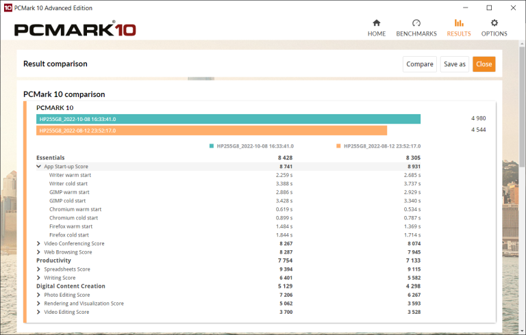
Task: Open Options with the gear icon
Action: tap(494, 23)
